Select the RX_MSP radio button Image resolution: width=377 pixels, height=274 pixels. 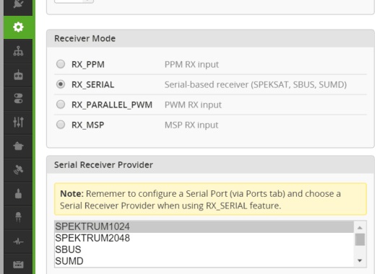click(61, 125)
